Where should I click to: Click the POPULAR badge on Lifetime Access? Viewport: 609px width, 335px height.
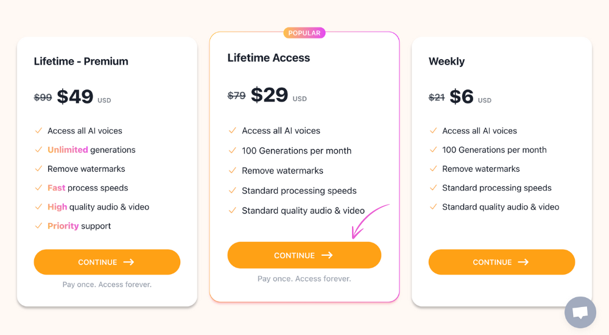pos(304,33)
